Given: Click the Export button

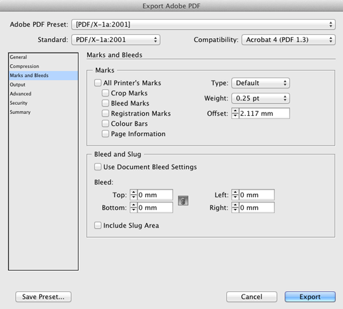Looking at the screenshot, I should (x=310, y=297).
